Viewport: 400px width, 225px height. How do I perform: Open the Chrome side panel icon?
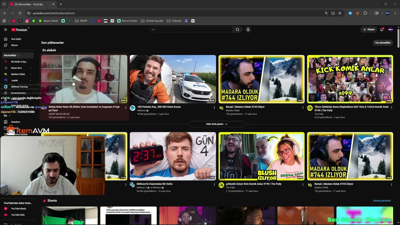[376, 13]
